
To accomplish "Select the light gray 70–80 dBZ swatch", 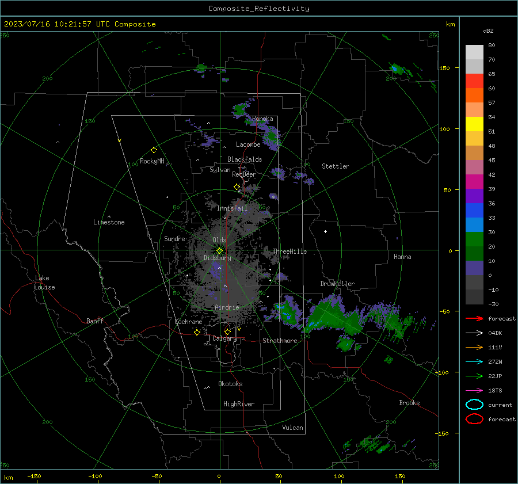I will click(474, 52).
